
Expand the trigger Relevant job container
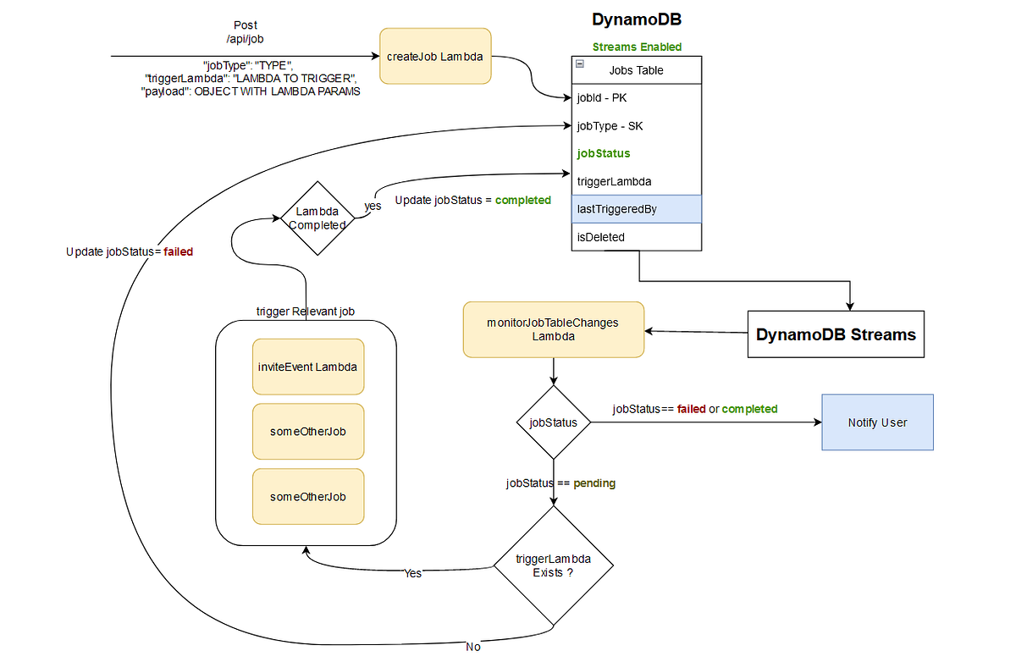(306, 312)
